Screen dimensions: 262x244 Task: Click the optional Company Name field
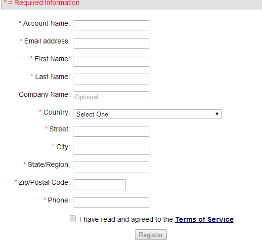pyautogui.click(x=111, y=97)
